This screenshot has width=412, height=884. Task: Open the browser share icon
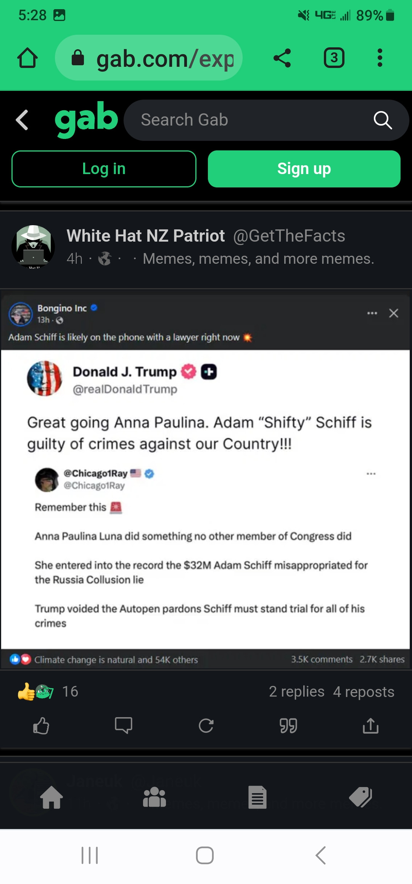click(282, 58)
